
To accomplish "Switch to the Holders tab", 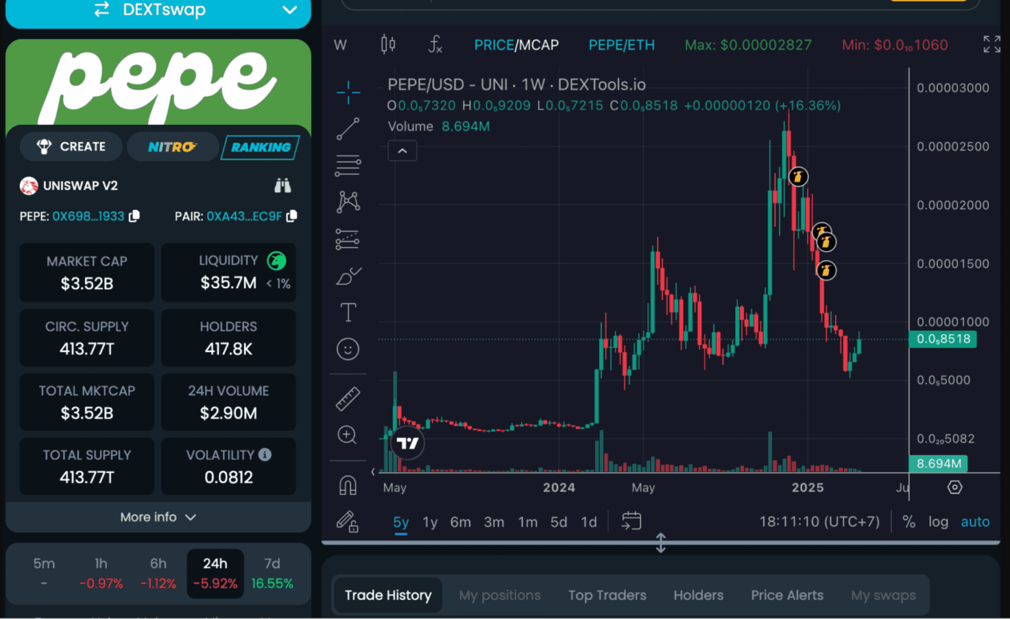I will (698, 595).
